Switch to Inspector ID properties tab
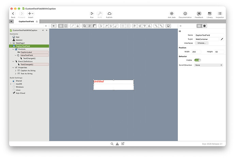 pos(199,26)
